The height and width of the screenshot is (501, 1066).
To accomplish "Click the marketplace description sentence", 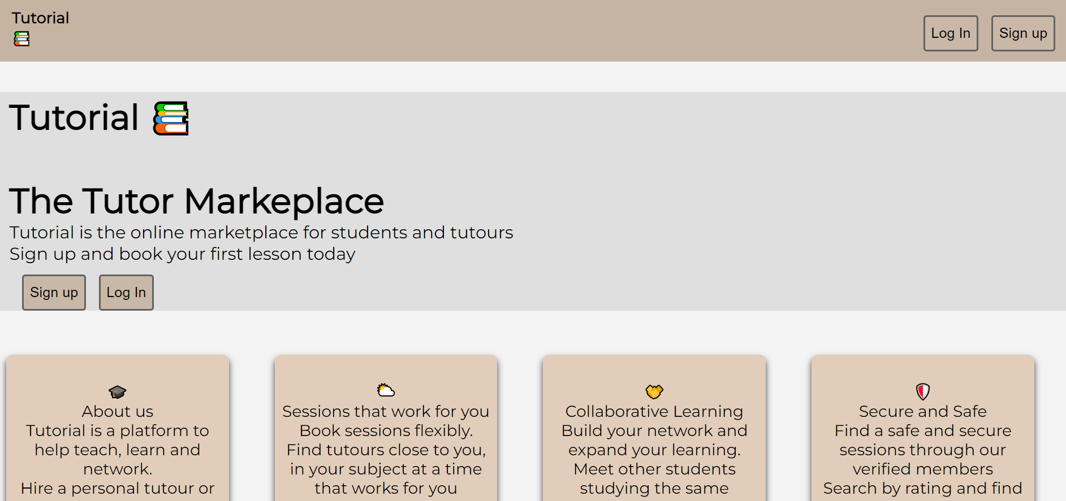I will point(261,233).
